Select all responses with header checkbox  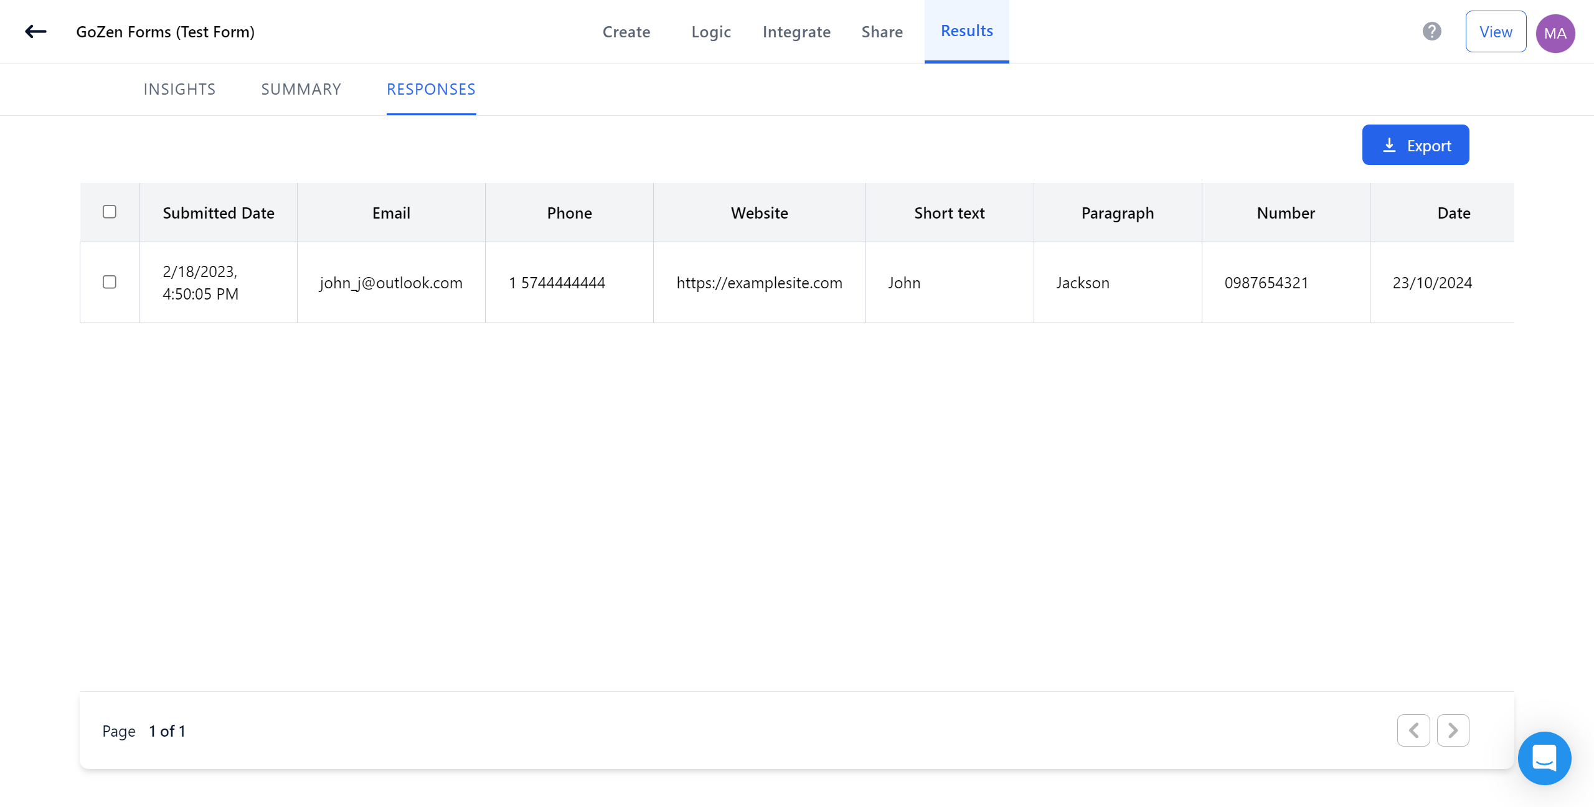pyautogui.click(x=110, y=212)
